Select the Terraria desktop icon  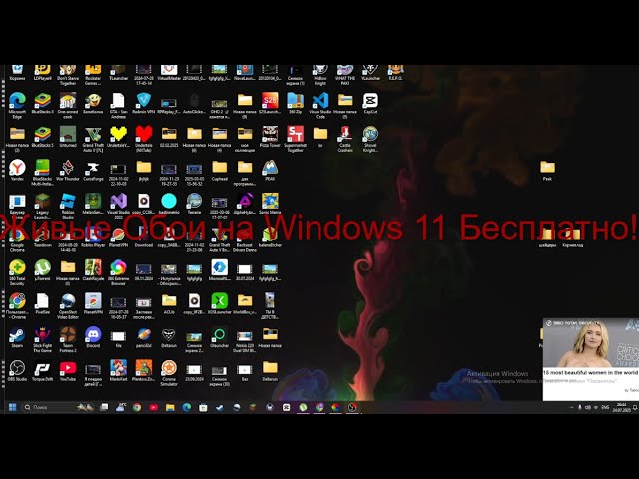(194, 204)
